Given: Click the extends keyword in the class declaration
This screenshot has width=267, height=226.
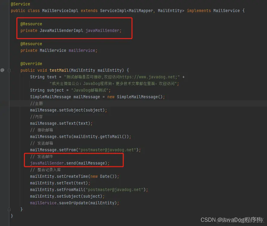Looking at the screenshot, I should pyautogui.click(x=89, y=11).
